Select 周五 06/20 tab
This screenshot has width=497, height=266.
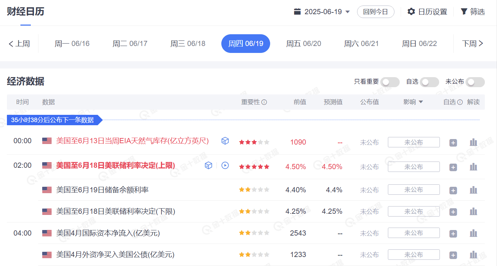[x=303, y=44]
